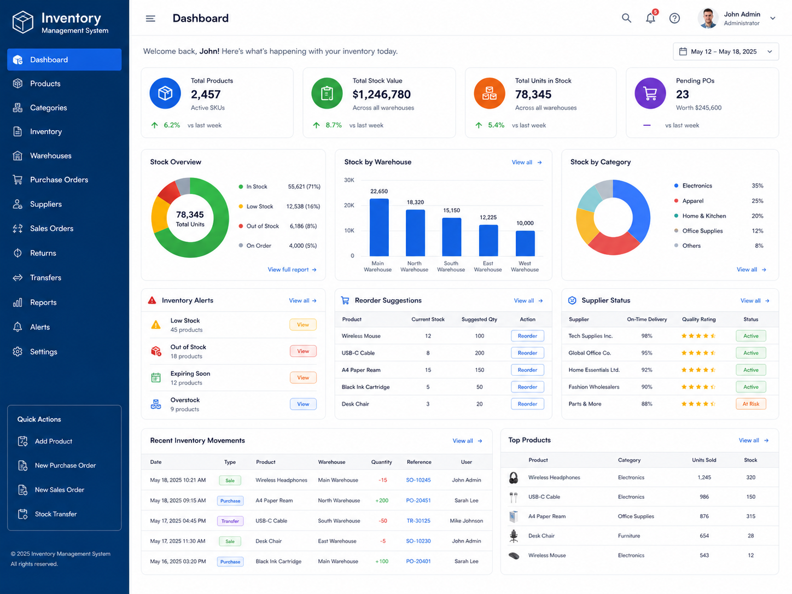Screen dimensions: 792x594
Task: Click the Reorder Suggestions cart icon
Action: pos(345,300)
